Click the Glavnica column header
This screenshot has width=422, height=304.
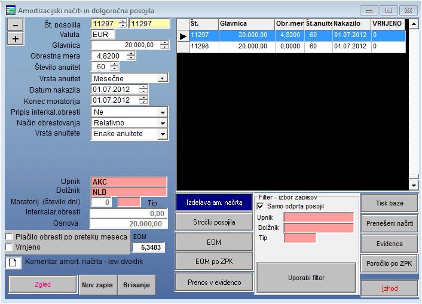tap(245, 23)
